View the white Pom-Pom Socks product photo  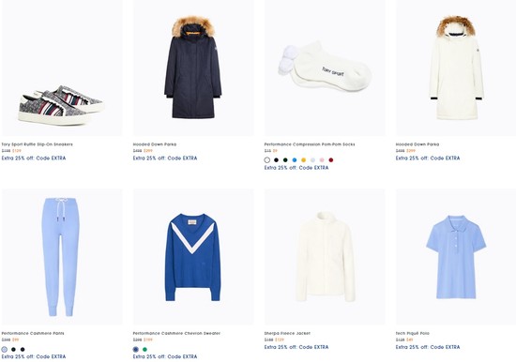coord(325,68)
